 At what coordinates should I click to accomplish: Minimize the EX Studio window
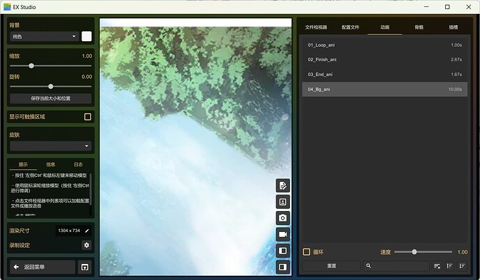(x=426, y=7)
